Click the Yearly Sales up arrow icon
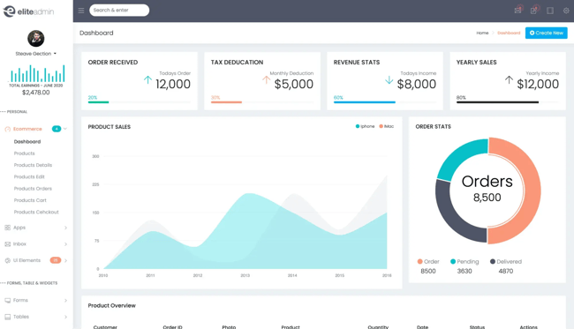The height and width of the screenshot is (329, 574). [509, 79]
